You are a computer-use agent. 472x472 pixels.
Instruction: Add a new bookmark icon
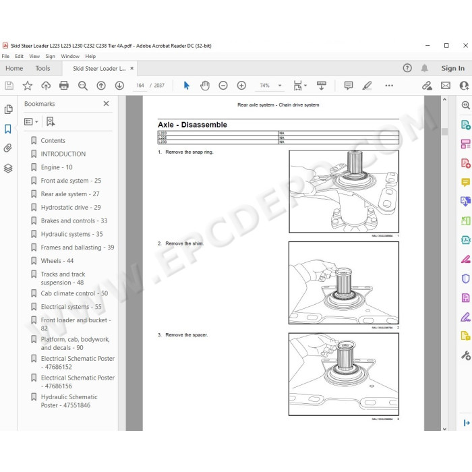(x=51, y=121)
